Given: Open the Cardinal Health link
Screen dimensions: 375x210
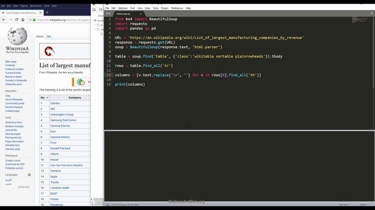Looking at the screenshot, I should [60, 188].
